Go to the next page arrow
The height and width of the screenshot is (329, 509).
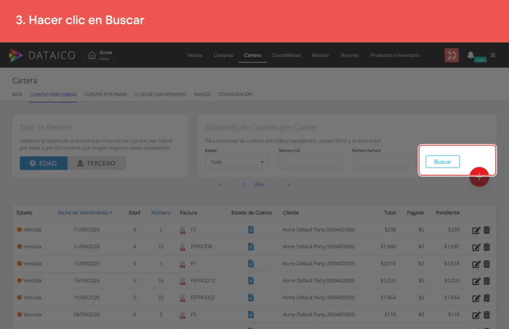[x=277, y=185]
